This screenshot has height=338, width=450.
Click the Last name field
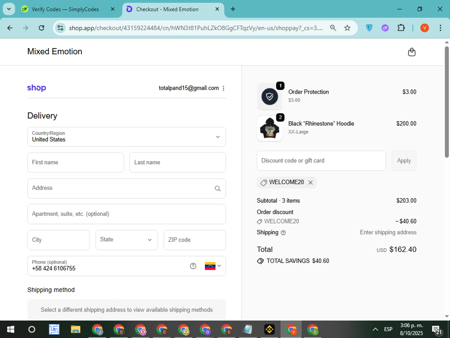(178, 163)
